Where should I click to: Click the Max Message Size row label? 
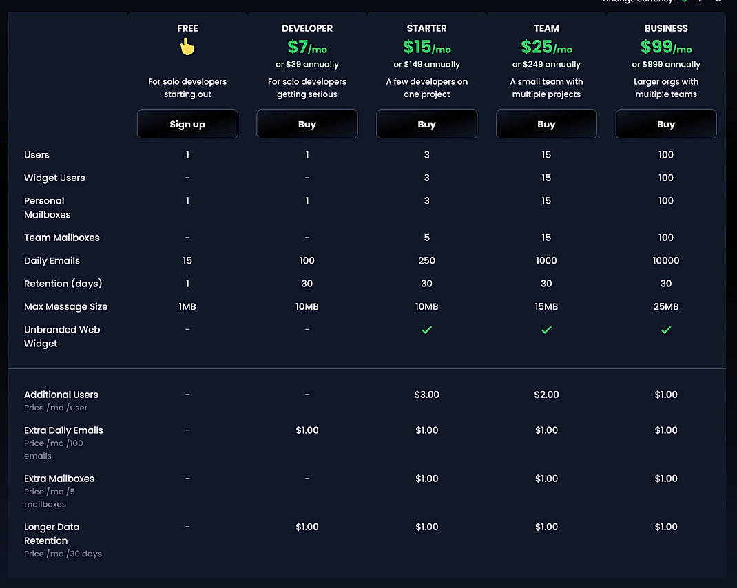point(66,306)
